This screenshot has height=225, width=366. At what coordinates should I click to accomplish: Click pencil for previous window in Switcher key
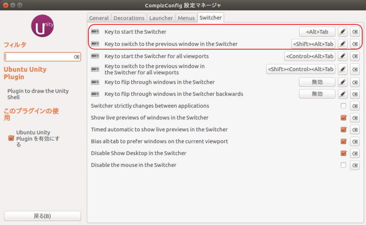[342, 44]
